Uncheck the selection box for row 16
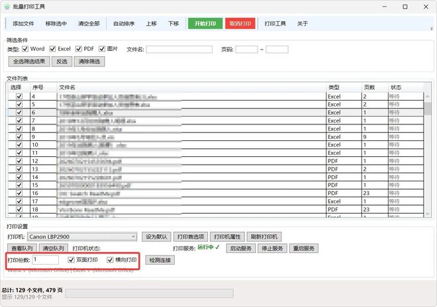Viewport: 437px width, 307px height. tap(19, 193)
